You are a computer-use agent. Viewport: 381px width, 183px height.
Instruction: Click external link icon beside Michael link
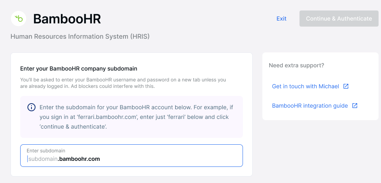tap(346, 86)
